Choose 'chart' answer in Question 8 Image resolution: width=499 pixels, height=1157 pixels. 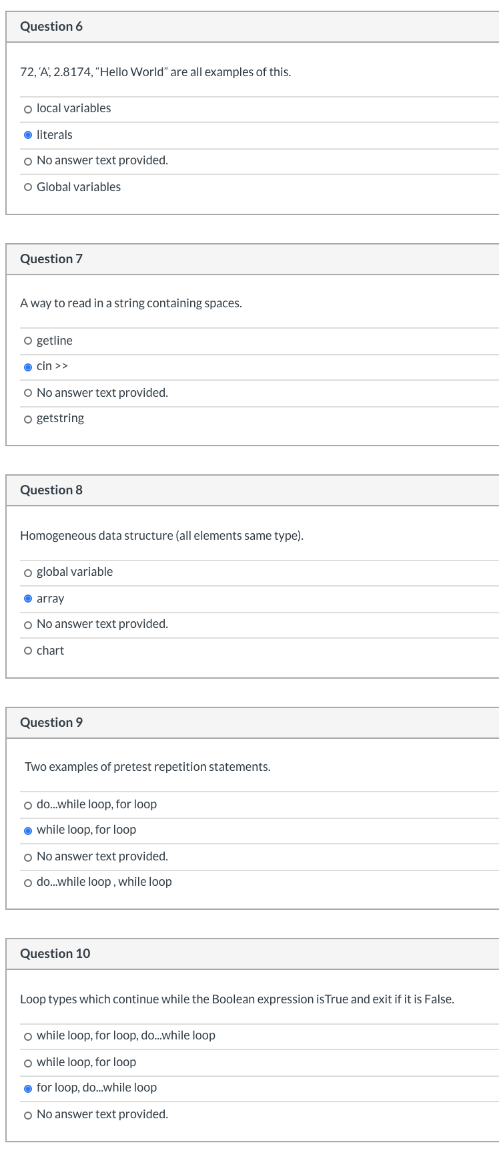[27, 651]
